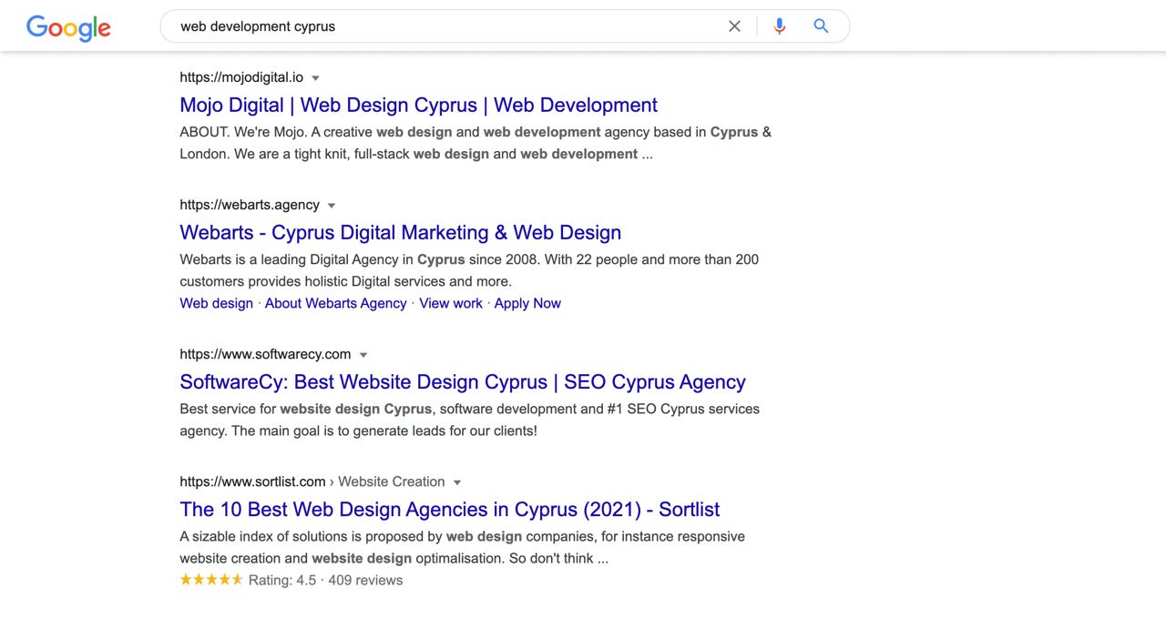Viewport: 1166px width, 618px height.
Task: Submit search with magnifying glass icon
Action: 821,26
